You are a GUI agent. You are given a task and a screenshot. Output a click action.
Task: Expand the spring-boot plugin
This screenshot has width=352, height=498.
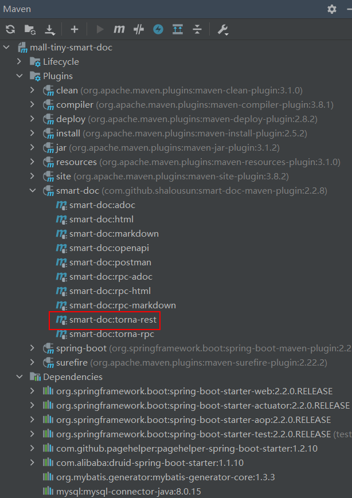[32, 348]
